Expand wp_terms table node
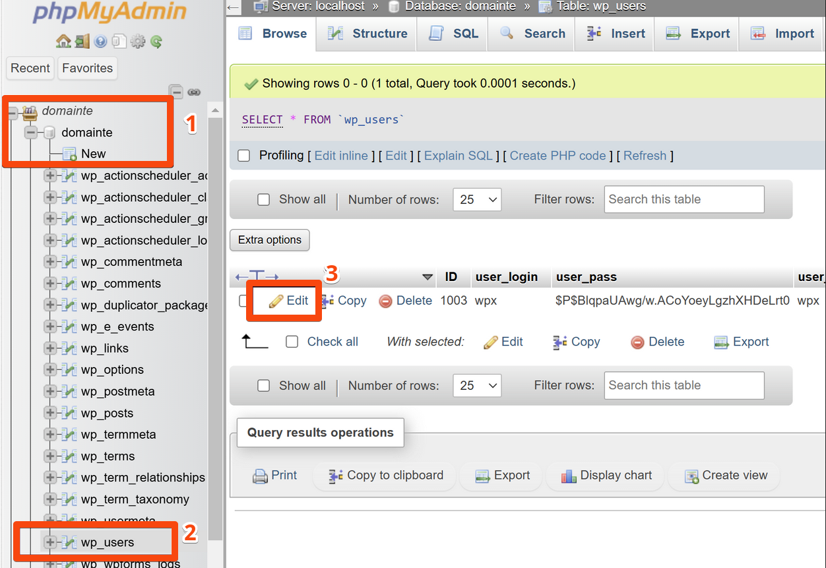Viewport: 826px width, 568px height. pyautogui.click(x=49, y=456)
